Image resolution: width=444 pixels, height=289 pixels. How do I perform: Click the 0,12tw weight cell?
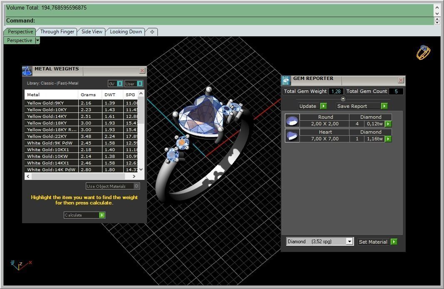click(x=374, y=124)
